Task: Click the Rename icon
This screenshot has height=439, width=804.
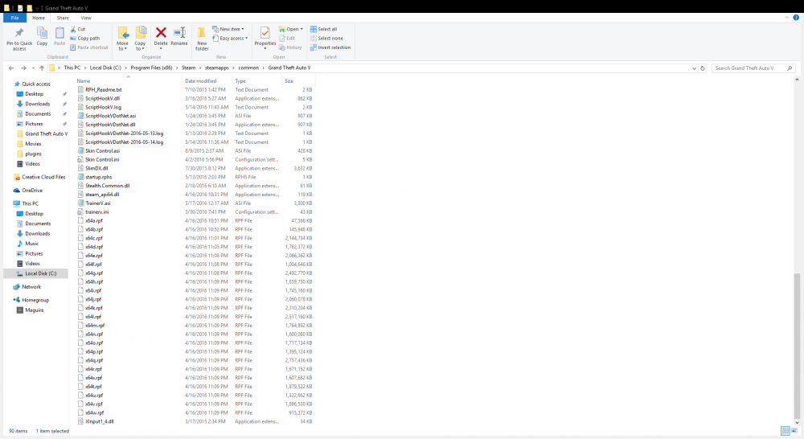Action: click(179, 33)
